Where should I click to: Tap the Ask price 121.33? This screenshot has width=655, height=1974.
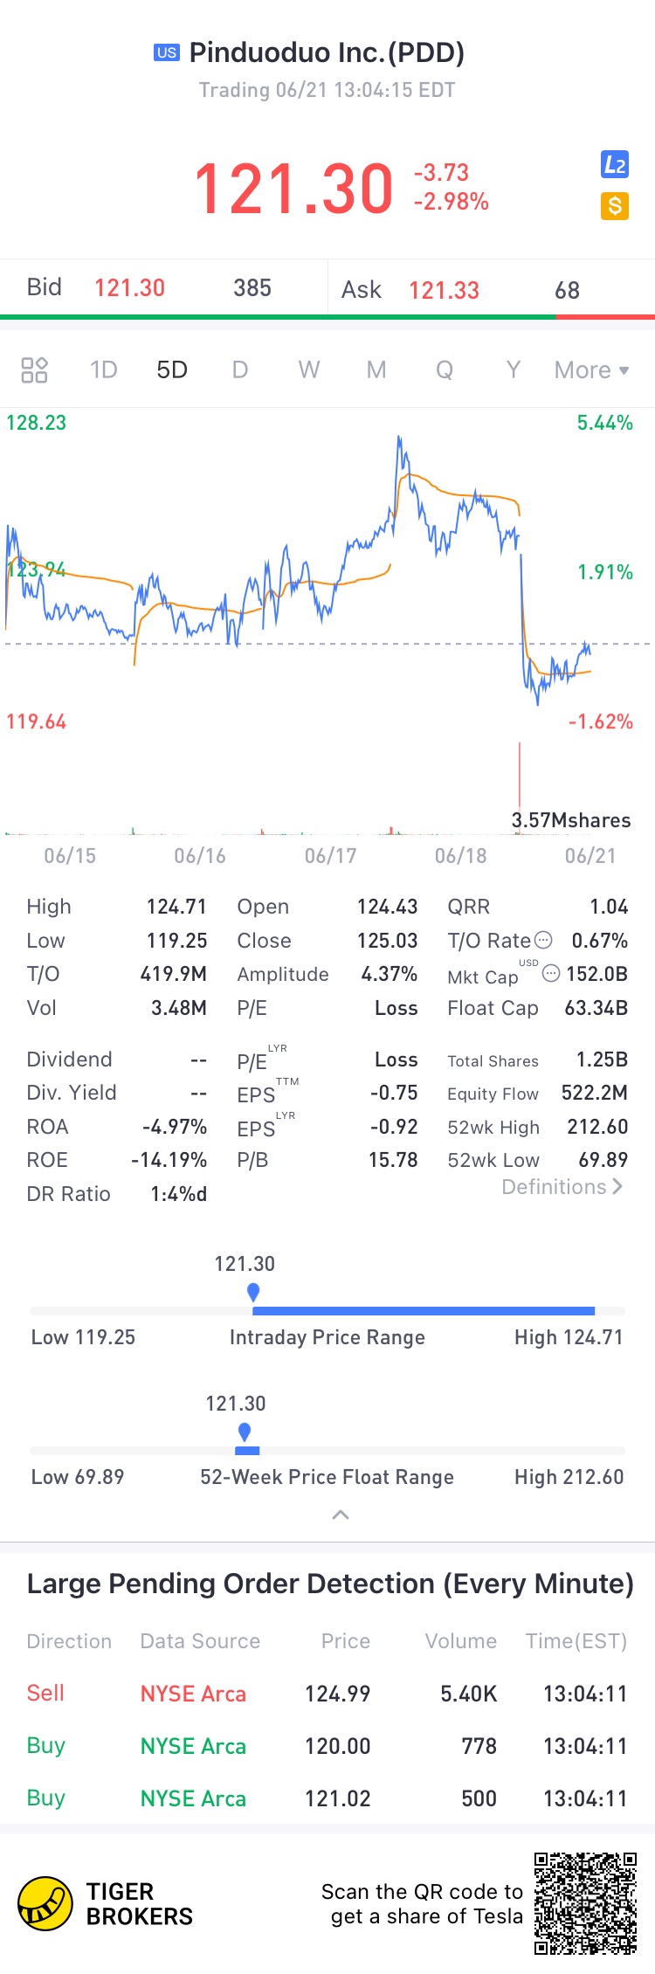[444, 290]
